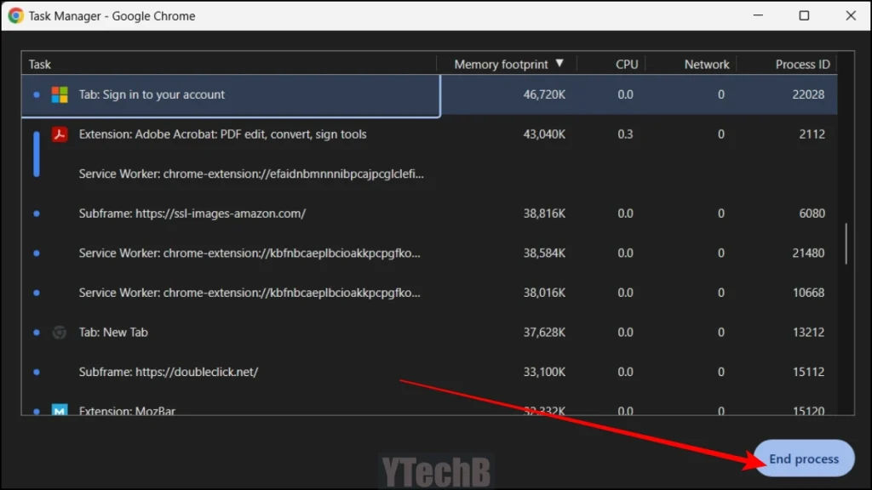Screen dimensions: 872x490
Task: Sort by the Network column header
Action: (691, 64)
